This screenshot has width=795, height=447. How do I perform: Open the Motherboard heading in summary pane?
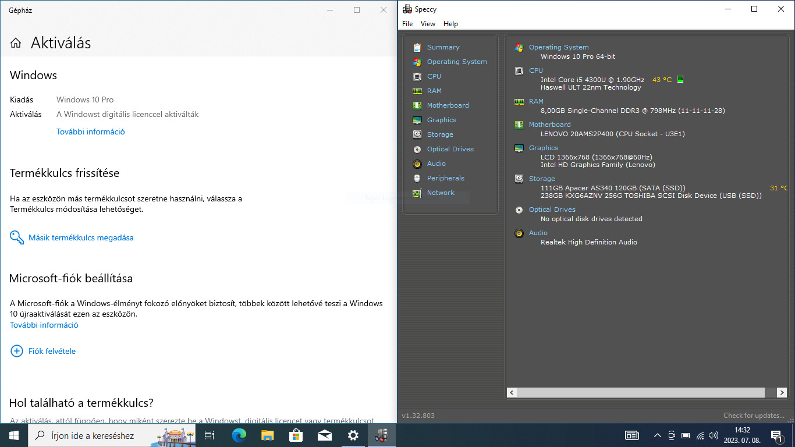coord(549,125)
